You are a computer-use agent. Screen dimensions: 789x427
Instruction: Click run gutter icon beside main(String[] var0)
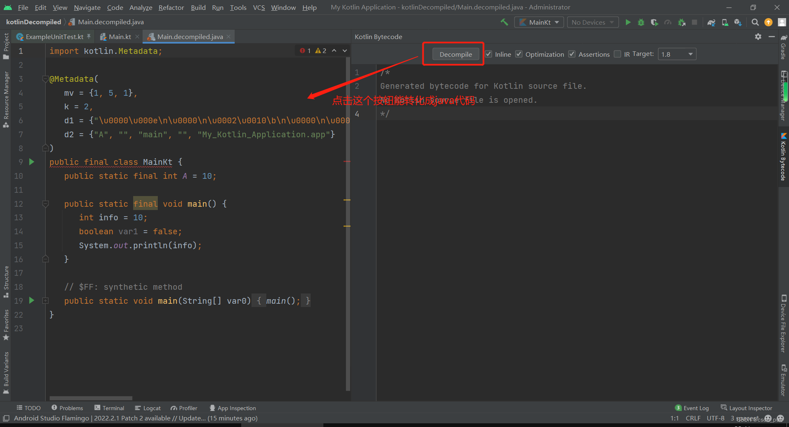pos(32,300)
